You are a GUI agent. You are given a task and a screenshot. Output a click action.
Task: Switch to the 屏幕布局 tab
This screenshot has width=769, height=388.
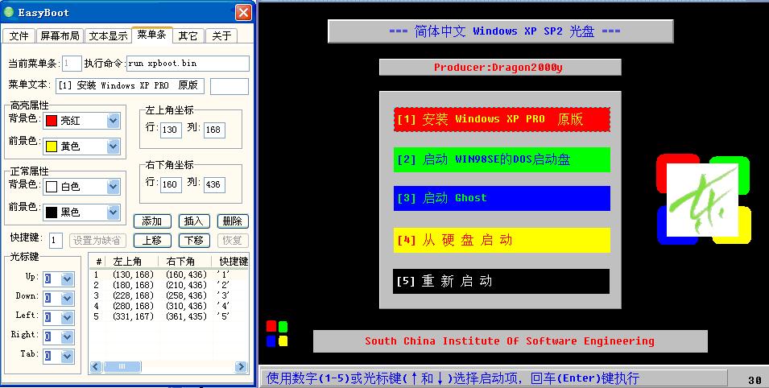click(60, 35)
